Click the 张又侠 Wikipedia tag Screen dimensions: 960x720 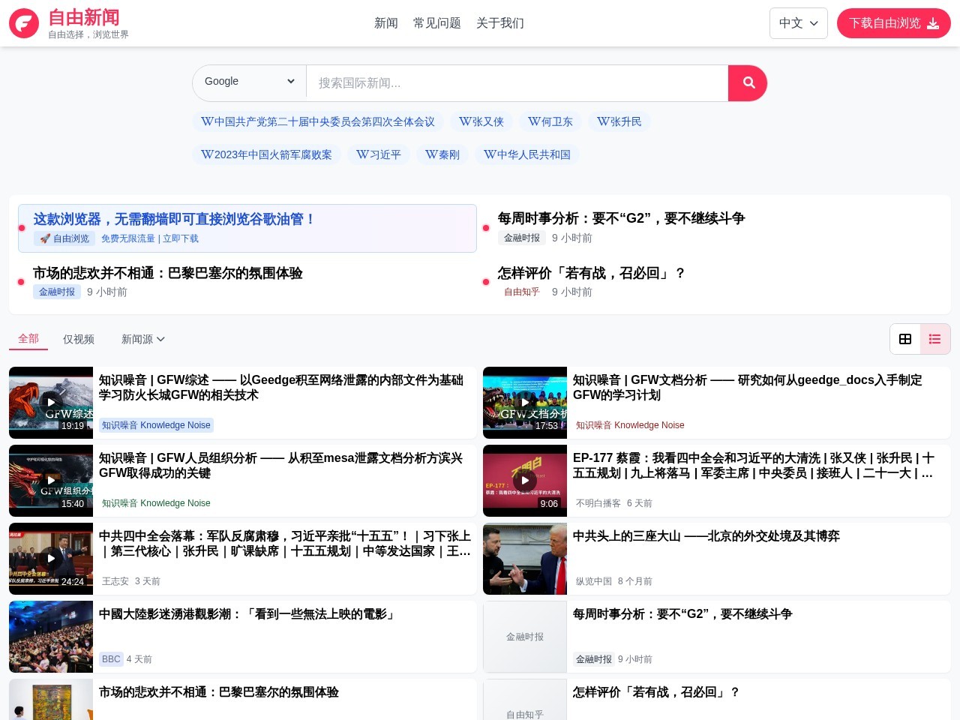click(x=481, y=121)
